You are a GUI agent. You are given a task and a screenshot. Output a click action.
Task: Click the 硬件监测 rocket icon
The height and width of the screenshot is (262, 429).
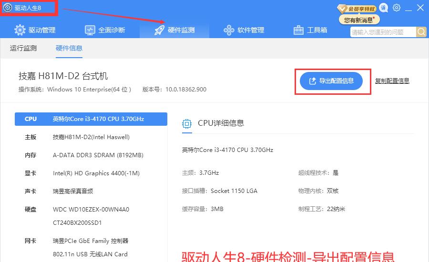(x=159, y=30)
